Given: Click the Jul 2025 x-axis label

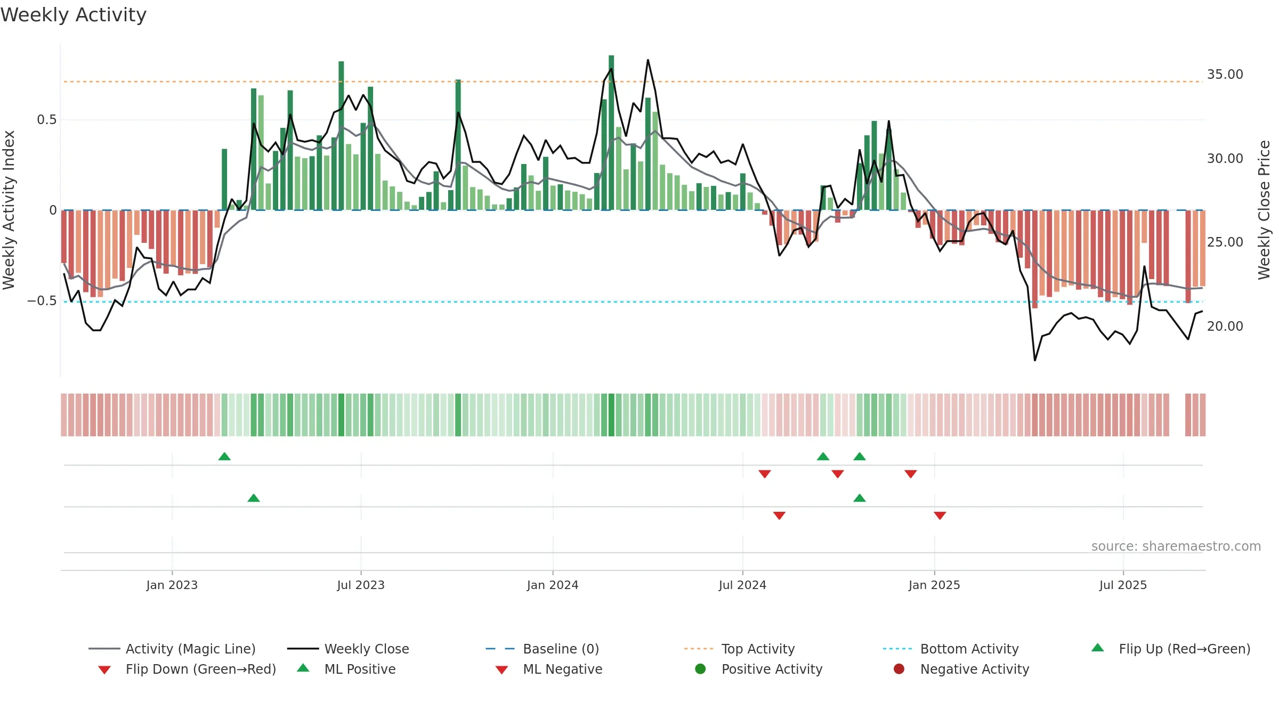Looking at the screenshot, I should coord(1123,585).
